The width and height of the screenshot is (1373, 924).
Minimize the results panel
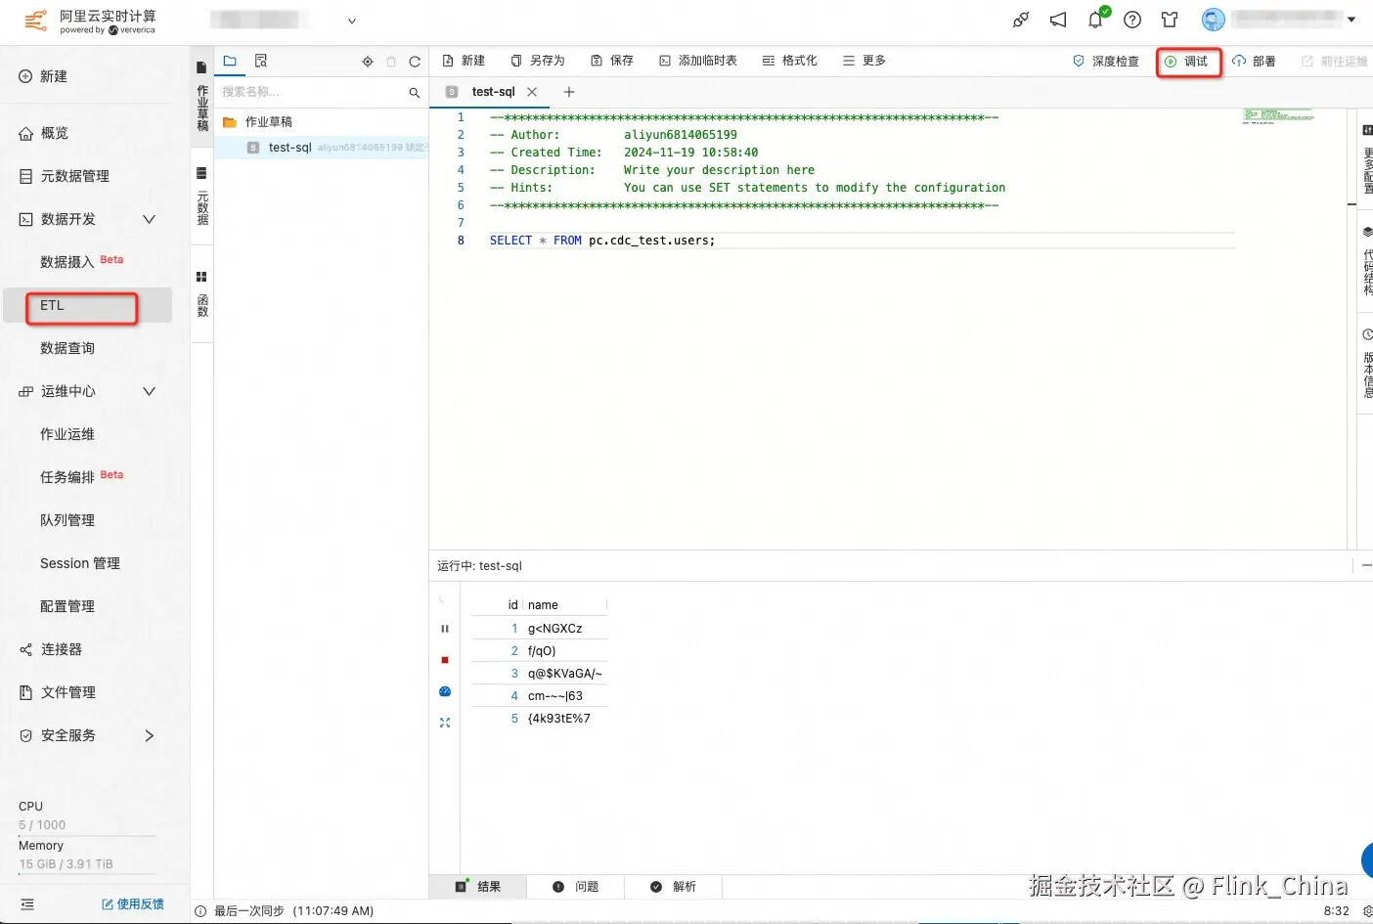(1366, 565)
